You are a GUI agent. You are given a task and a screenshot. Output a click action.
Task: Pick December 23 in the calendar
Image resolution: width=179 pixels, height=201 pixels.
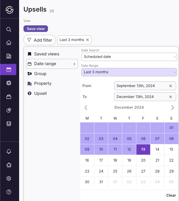point(87,171)
